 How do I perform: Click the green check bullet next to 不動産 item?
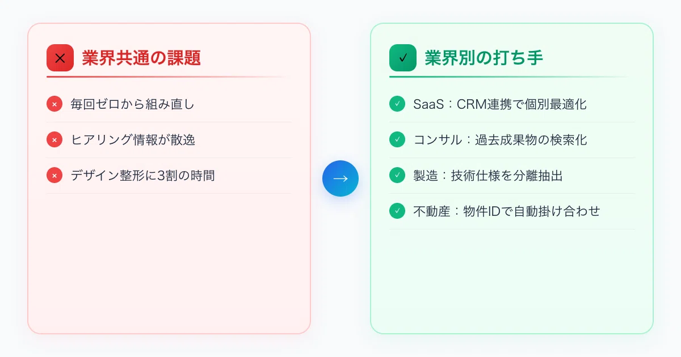point(397,211)
